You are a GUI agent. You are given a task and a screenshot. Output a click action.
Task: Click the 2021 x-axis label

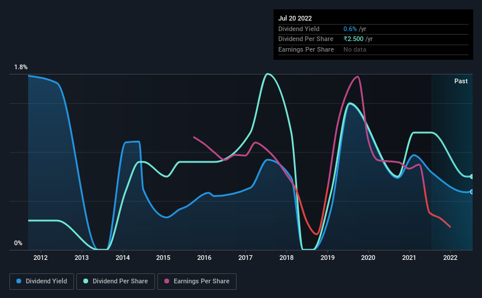coord(409,258)
